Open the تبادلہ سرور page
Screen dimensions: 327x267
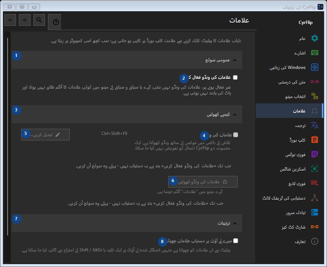point(289,212)
